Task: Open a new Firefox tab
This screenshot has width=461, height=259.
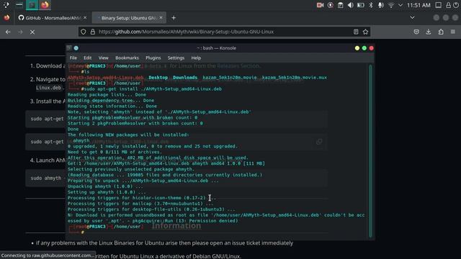Action: pos(174,18)
